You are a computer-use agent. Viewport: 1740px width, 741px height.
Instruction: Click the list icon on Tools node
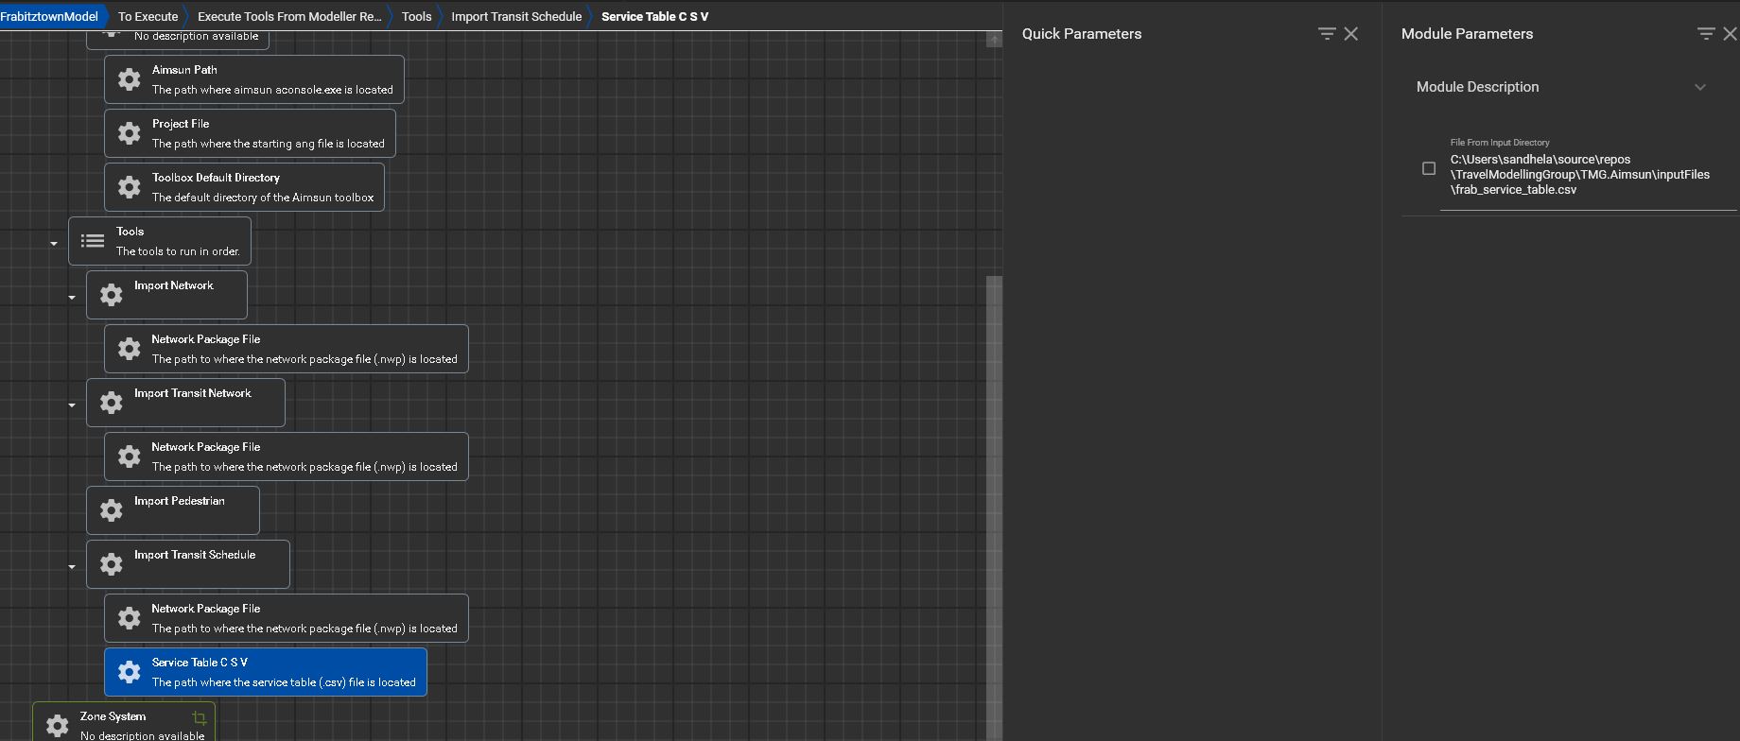click(x=93, y=241)
